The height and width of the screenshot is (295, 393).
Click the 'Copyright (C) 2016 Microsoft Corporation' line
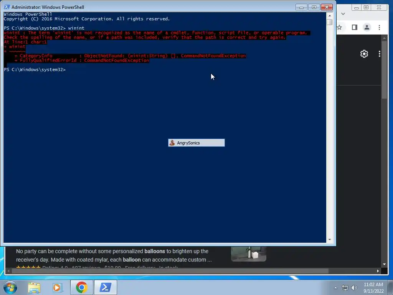(86, 19)
